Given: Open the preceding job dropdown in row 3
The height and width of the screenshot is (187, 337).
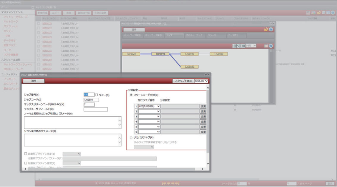Looking at the screenshot, I should click(149, 117).
